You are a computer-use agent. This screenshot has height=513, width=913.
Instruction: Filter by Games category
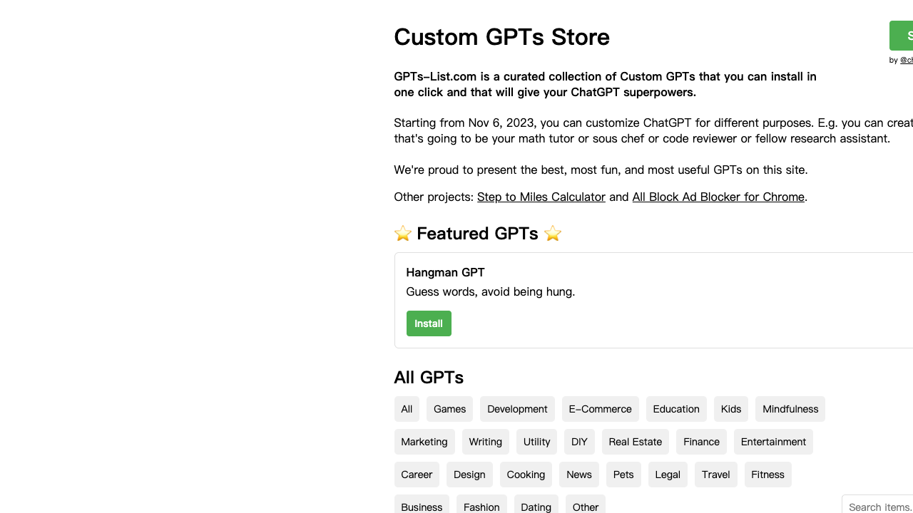click(449, 409)
